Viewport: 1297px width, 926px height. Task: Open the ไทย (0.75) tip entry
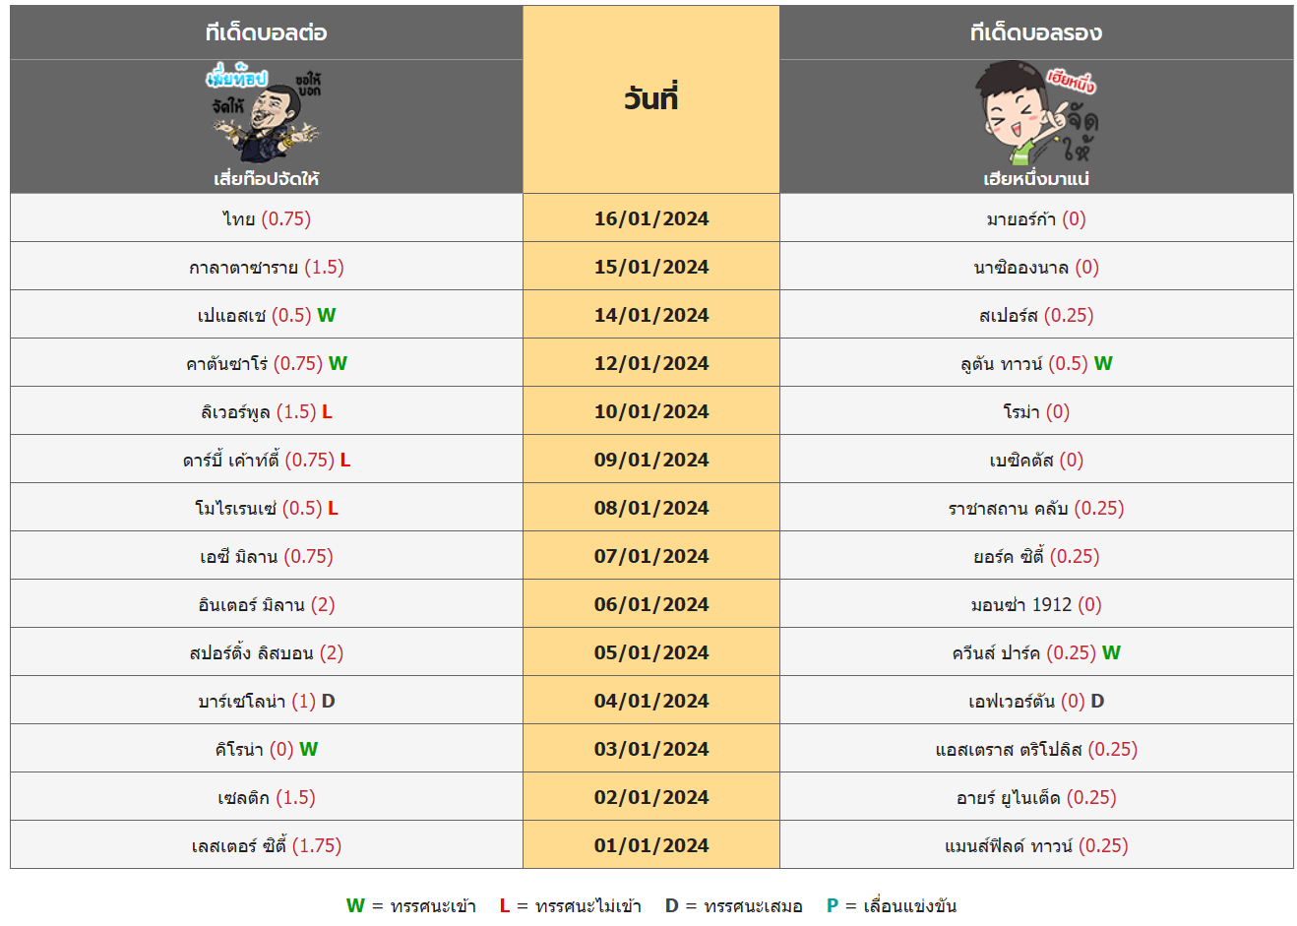[x=267, y=218]
